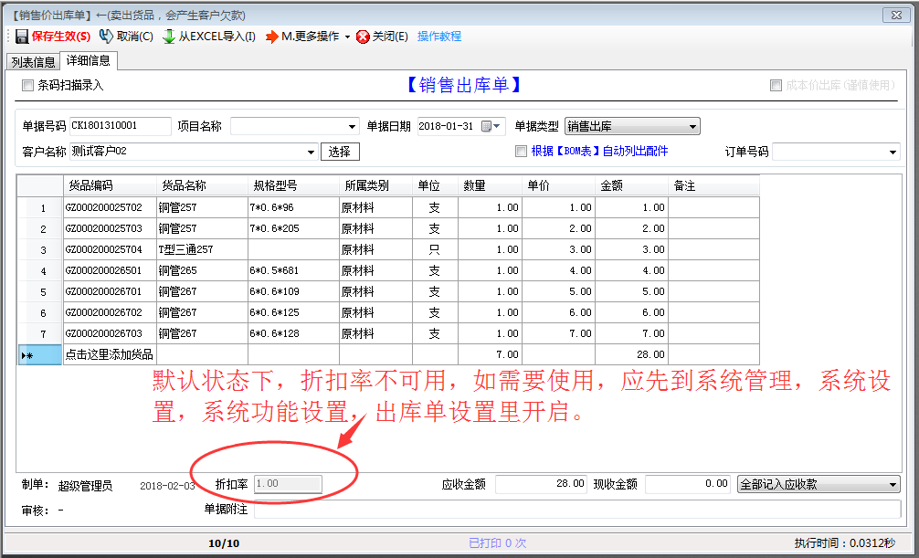Screen dimensions: 919x558
Task: Switch to the 列表信息 tab
Action: (32, 62)
